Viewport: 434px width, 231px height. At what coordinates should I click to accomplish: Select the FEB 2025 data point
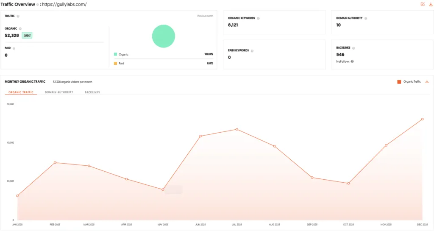tap(55, 163)
